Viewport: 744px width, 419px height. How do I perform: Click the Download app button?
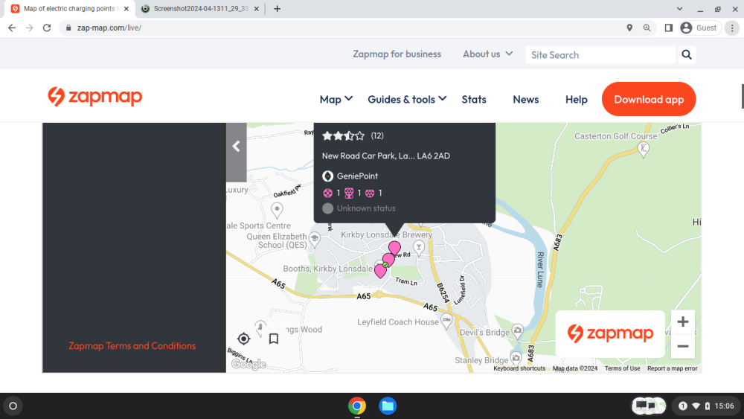point(649,99)
